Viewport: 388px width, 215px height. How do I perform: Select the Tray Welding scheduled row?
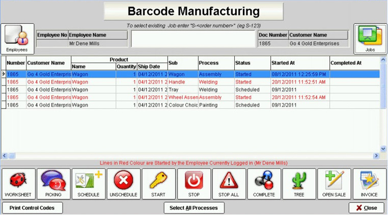point(153,89)
